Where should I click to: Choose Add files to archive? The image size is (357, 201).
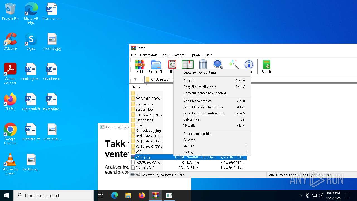point(212,101)
